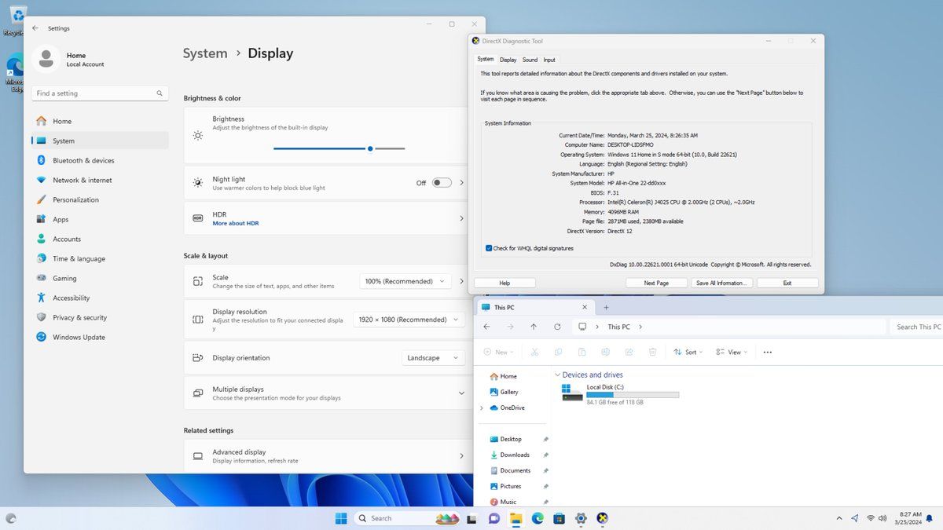Open the notification bell in system tray

931,518
